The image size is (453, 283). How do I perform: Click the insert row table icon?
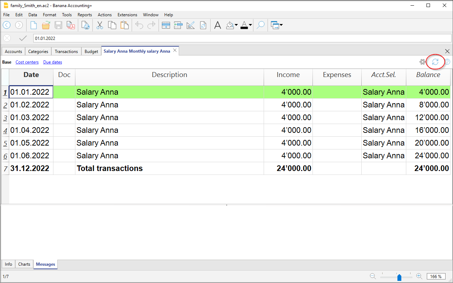pyautogui.click(x=178, y=25)
